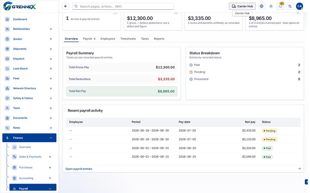Switch to the Payroll tab
This screenshot has height=193, width=310.
89,39
